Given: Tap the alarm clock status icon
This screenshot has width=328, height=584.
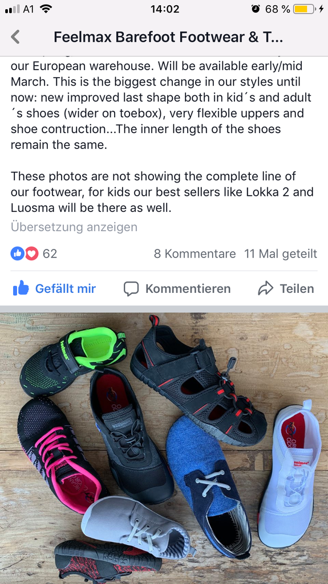Looking at the screenshot, I should pyautogui.click(x=256, y=9).
